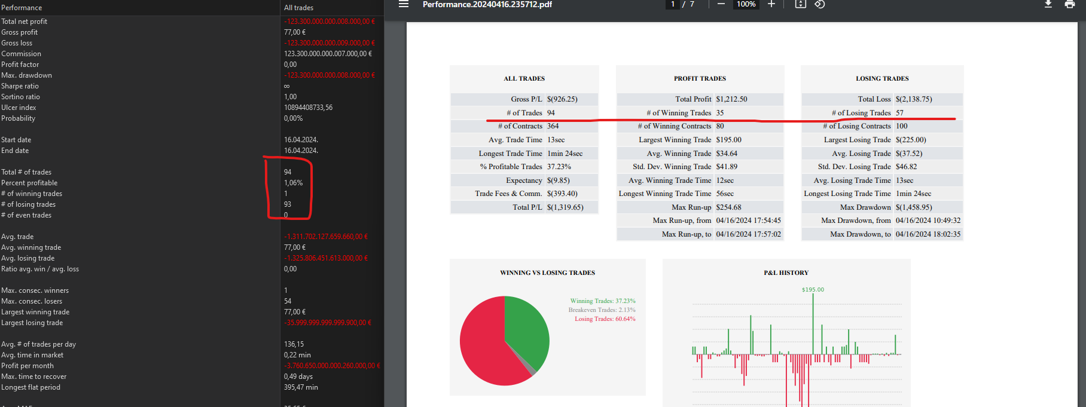This screenshot has height=407, width=1086.
Task: Click the Expectancy value $(9.85)
Action: 559,180
